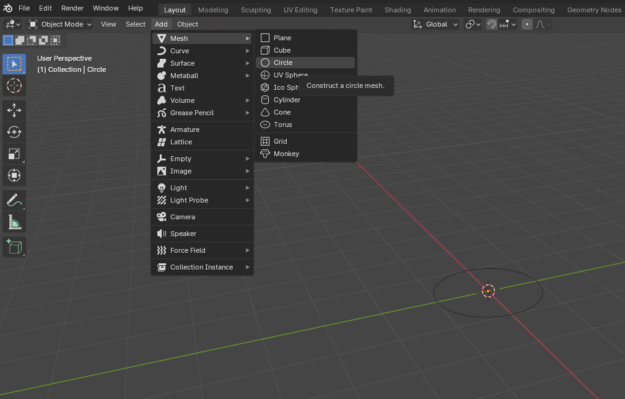Select the Move tool
The height and width of the screenshot is (399, 625).
tap(14, 110)
